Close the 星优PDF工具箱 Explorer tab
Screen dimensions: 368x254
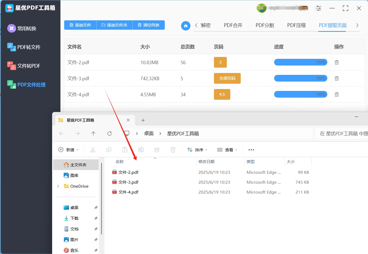pos(128,120)
